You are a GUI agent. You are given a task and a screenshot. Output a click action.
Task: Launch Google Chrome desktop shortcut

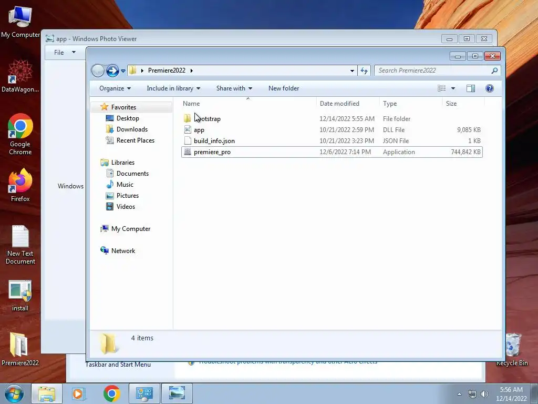click(x=20, y=135)
